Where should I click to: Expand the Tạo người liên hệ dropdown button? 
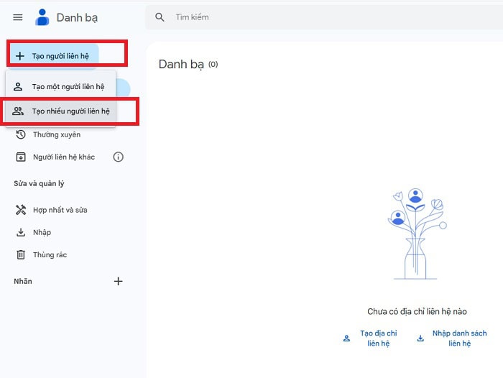[x=54, y=56]
